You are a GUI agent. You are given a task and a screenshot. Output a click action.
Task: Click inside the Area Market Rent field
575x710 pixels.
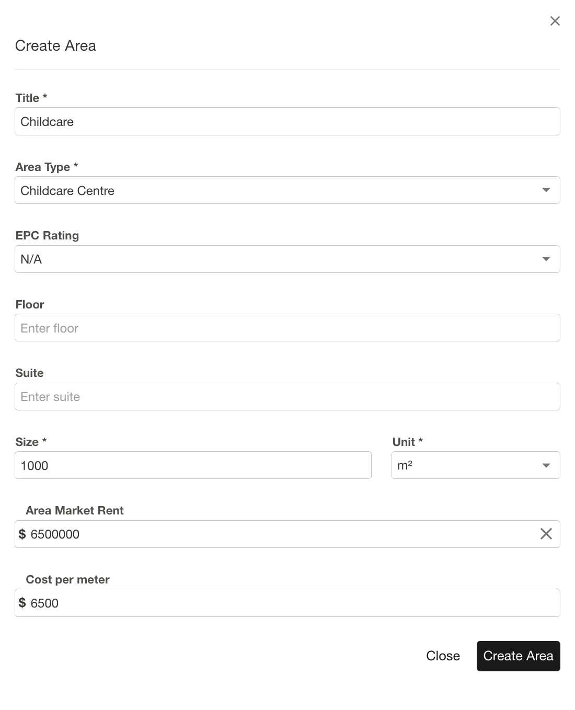pos(261,534)
